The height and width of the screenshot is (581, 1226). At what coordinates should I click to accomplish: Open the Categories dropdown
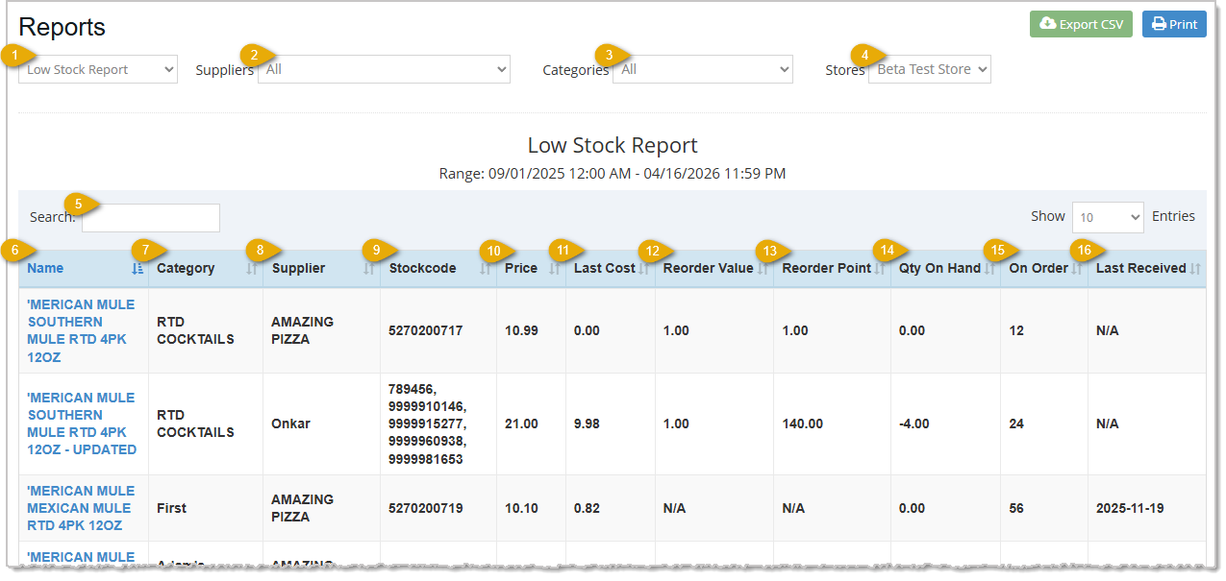(702, 68)
